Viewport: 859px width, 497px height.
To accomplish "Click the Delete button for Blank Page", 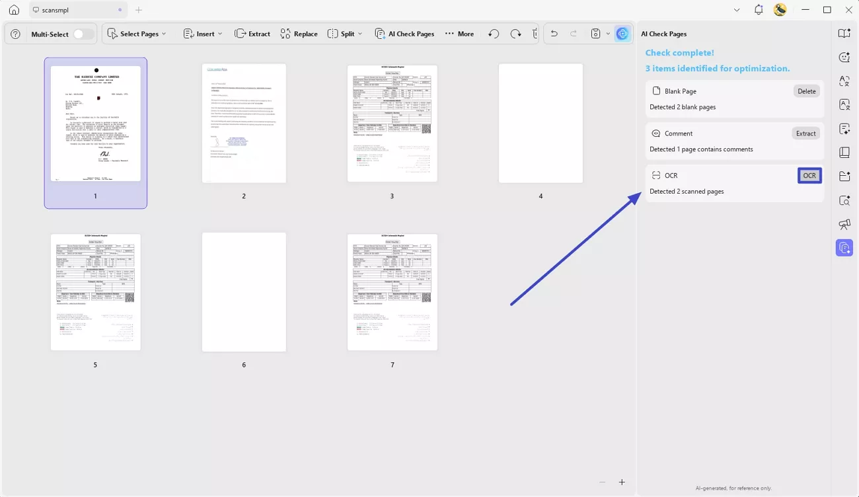I will [x=806, y=91].
